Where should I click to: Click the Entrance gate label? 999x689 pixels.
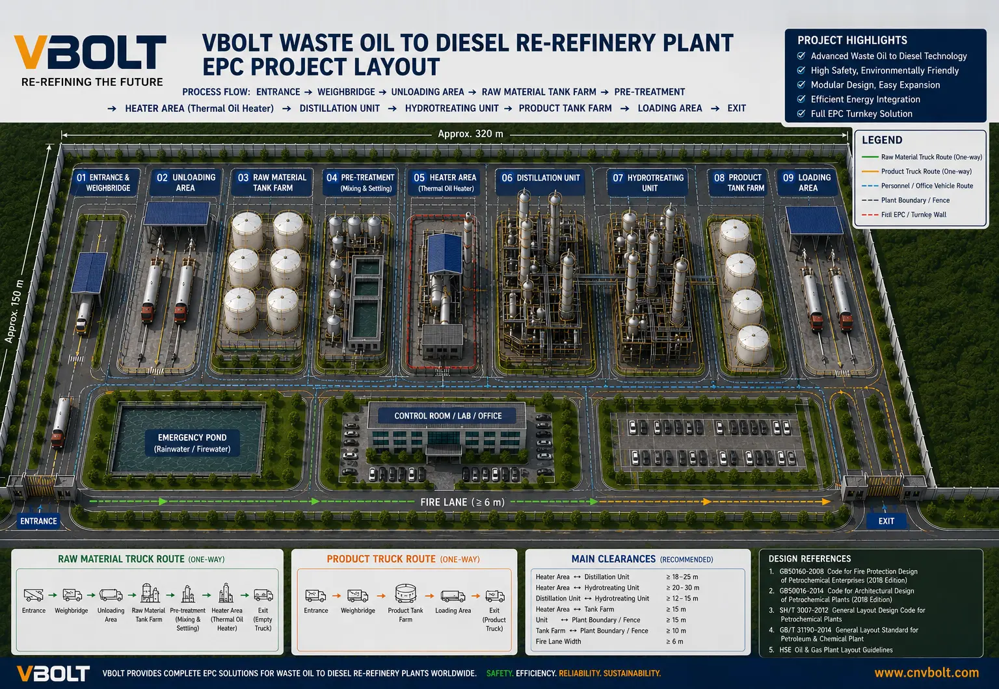[x=38, y=521]
